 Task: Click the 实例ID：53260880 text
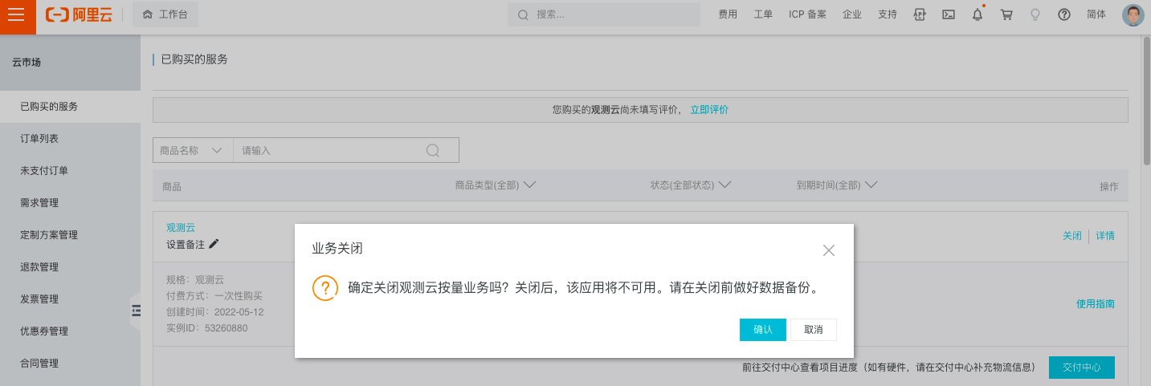pos(206,328)
